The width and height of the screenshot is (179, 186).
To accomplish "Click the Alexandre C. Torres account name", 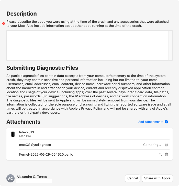I will (x=32, y=177).
